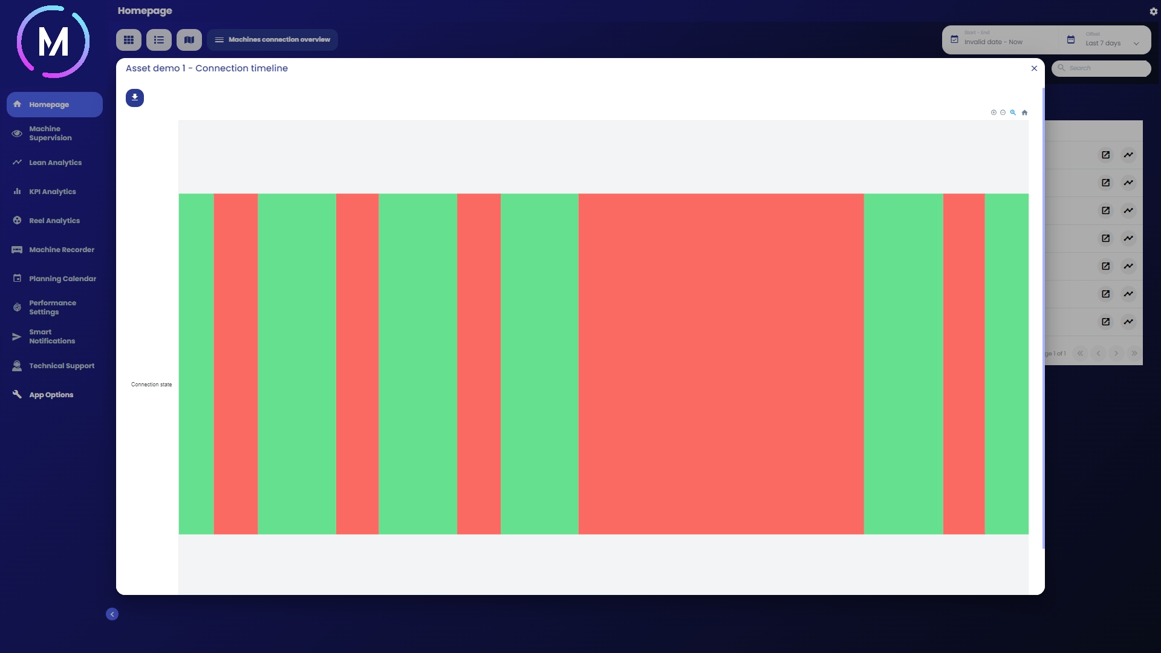Image resolution: width=1161 pixels, height=653 pixels.
Task: Go to Machine Supervision page
Action: 50,134
